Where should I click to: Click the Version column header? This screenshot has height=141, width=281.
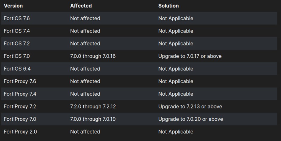[13, 6]
